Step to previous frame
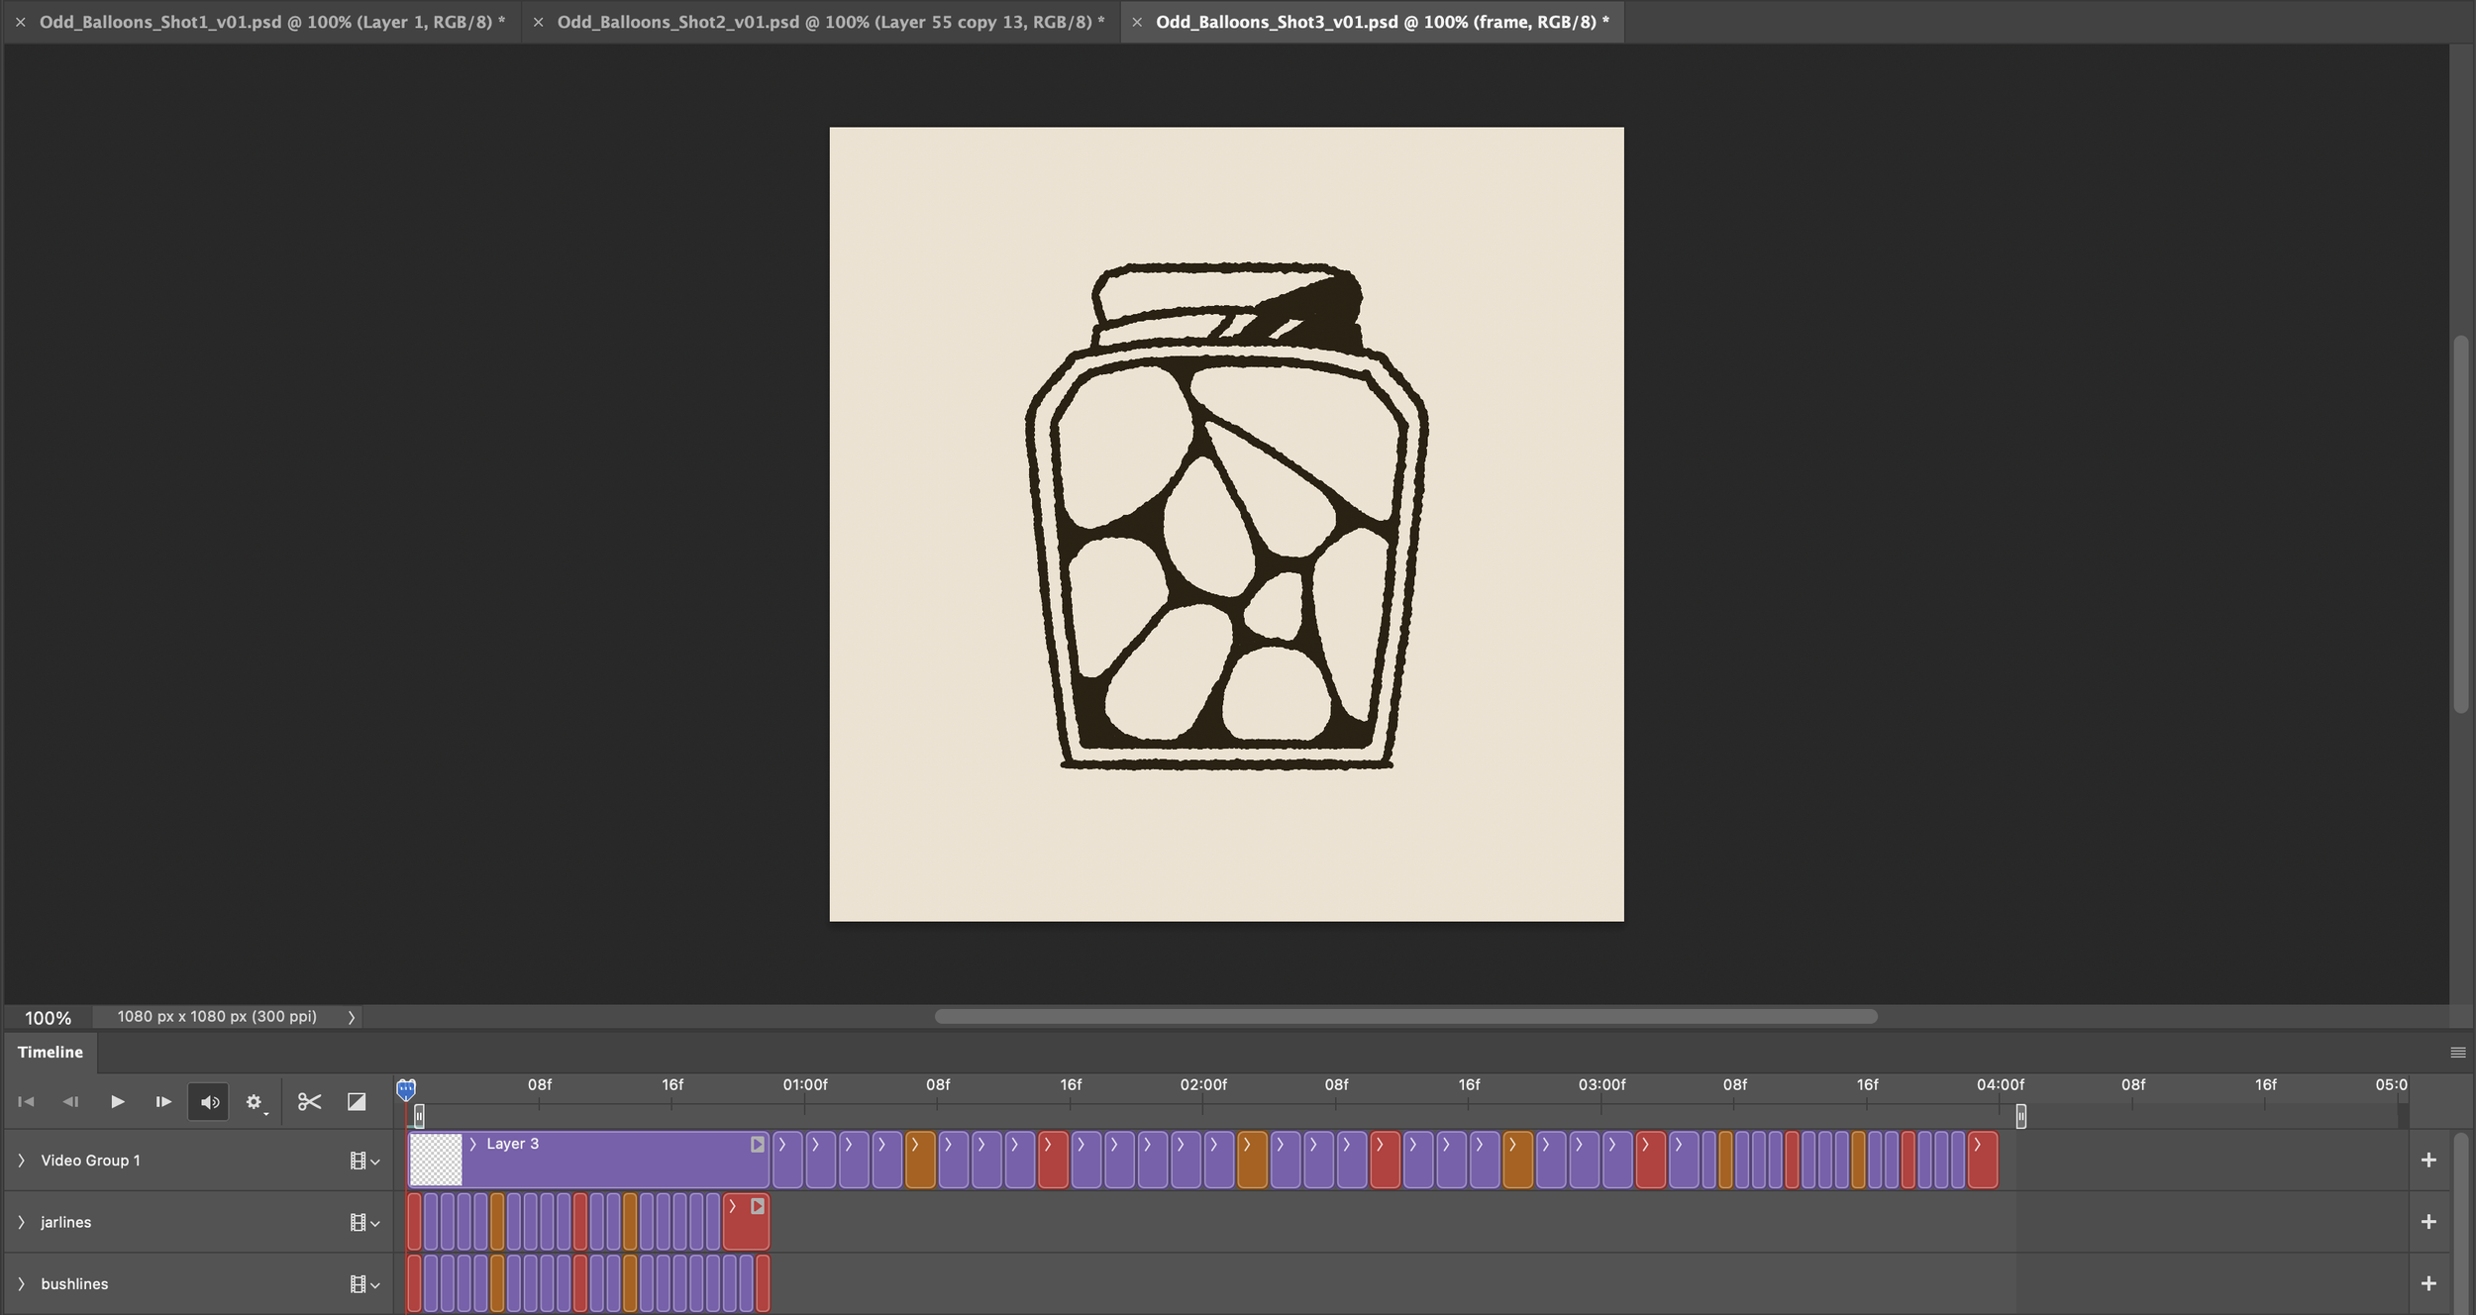The width and height of the screenshot is (2476, 1315). click(x=70, y=1102)
